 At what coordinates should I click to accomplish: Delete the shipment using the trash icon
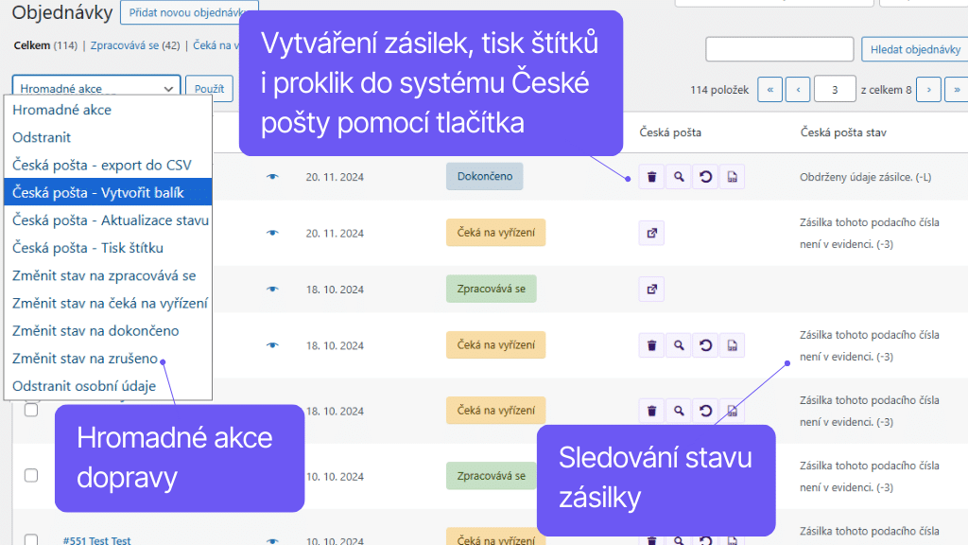tap(650, 176)
